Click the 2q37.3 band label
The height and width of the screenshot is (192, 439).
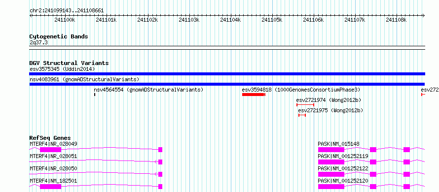point(38,42)
